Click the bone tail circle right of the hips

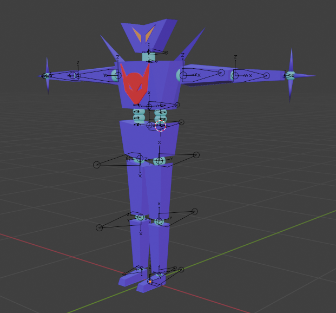click(196, 155)
